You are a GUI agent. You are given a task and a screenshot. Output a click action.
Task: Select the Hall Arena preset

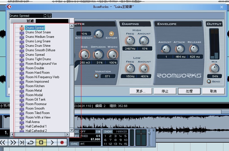tap(32, 122)
